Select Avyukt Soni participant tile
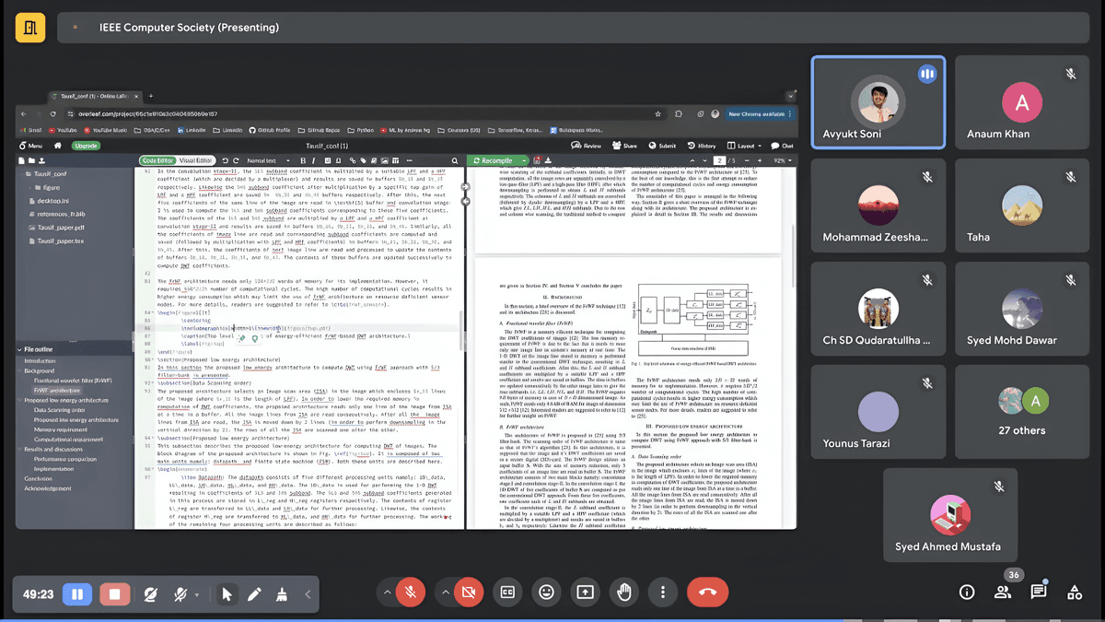Image resolution: width=1105 pixels, height=622 pixels. 878,101
